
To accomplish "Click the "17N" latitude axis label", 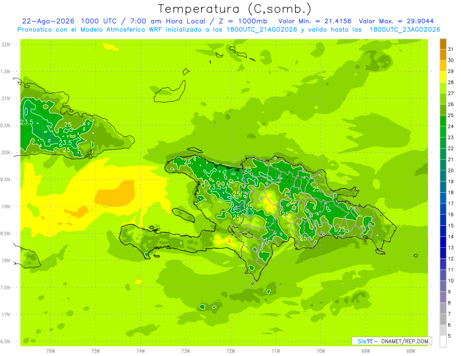I will (x=6, y=315).
